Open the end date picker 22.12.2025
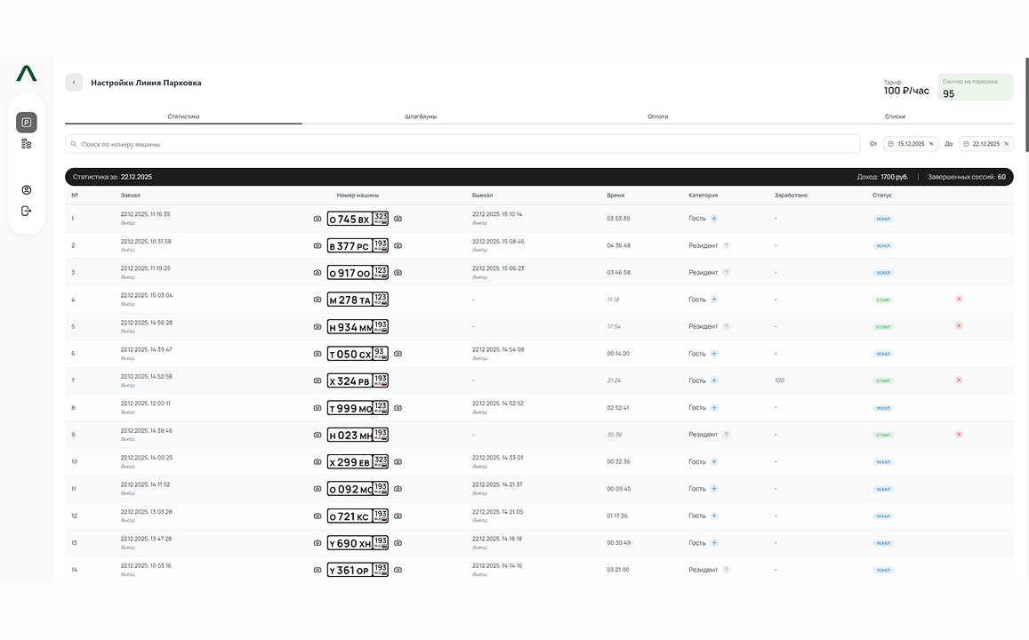This screenshot has height=640, width=1029. pos(981,144)
